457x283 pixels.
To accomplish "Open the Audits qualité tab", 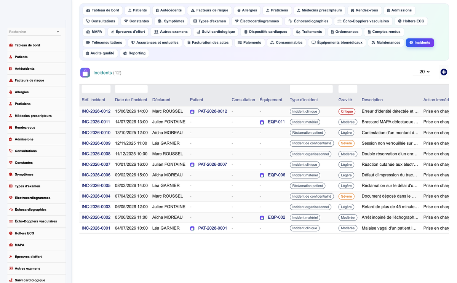I will click(x=100, y=53).
